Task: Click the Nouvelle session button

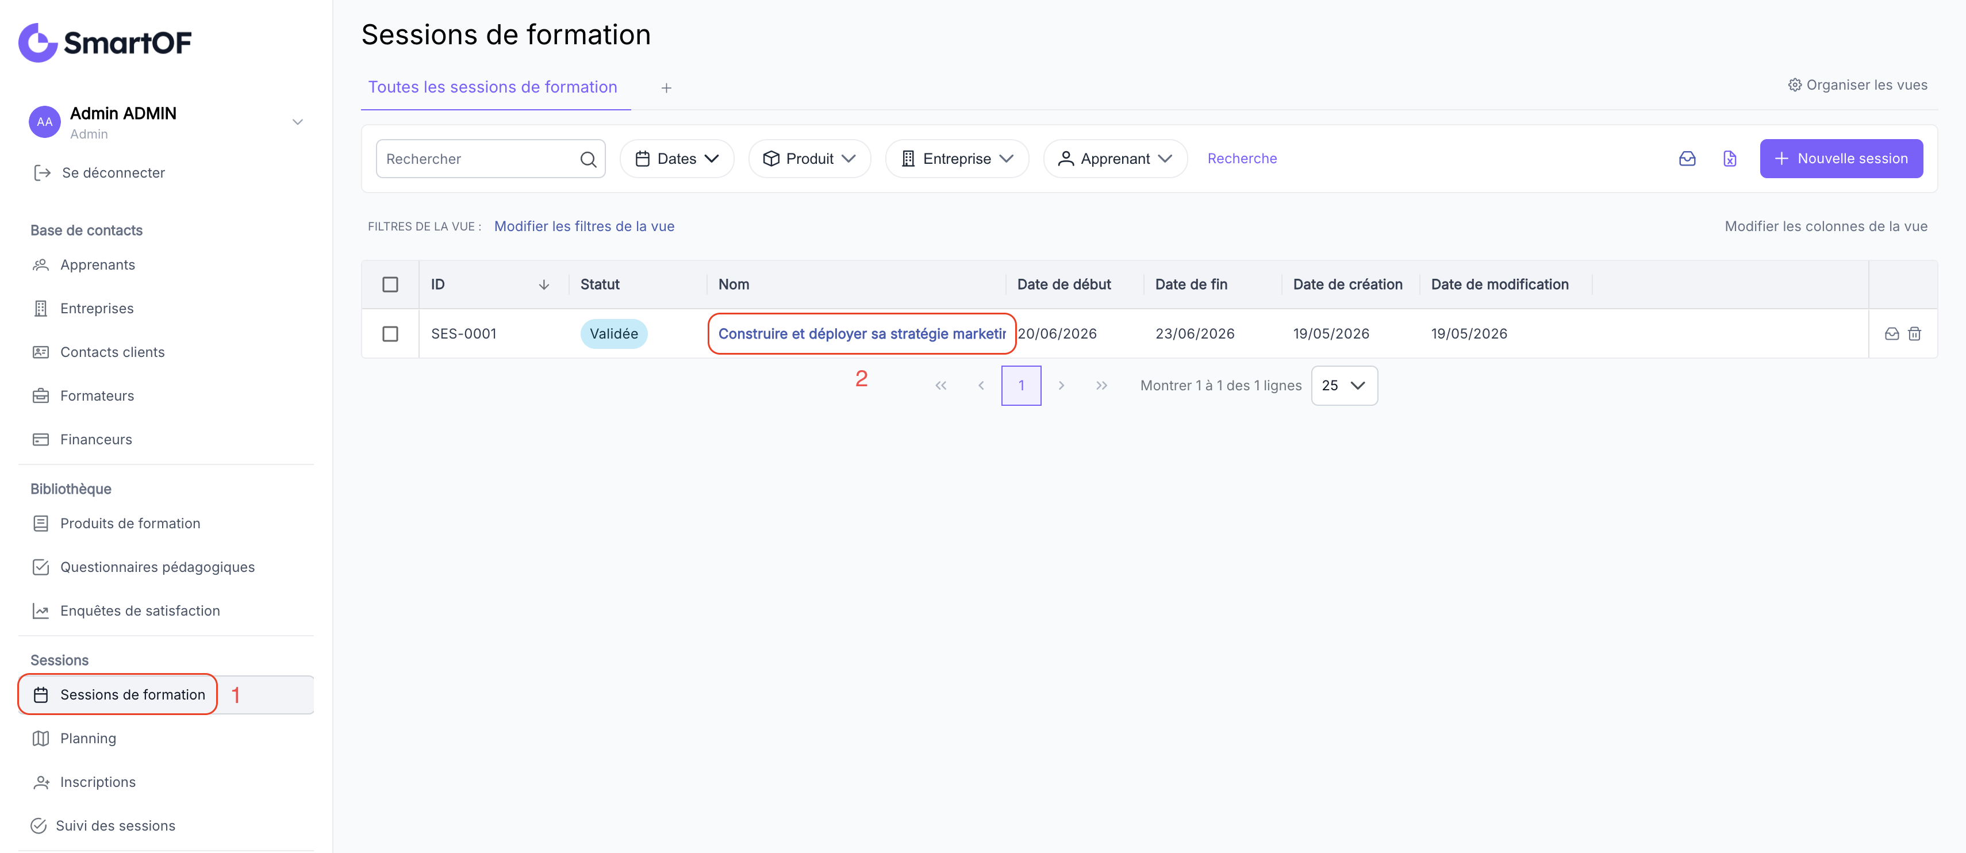Action: [1841, 159]
